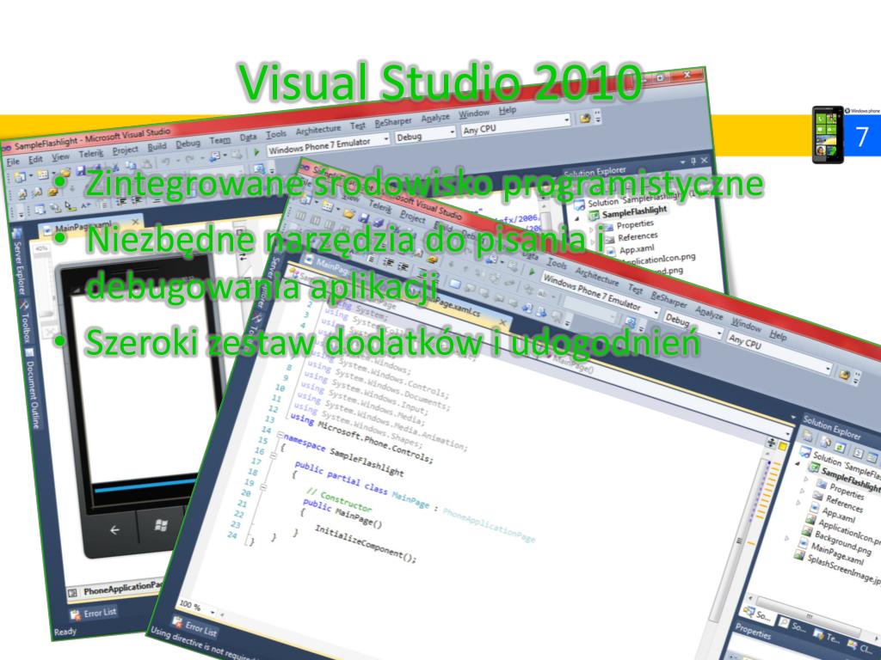
Task: Open Debug configuration dropdown in back window
Action: tap(425, 135)
